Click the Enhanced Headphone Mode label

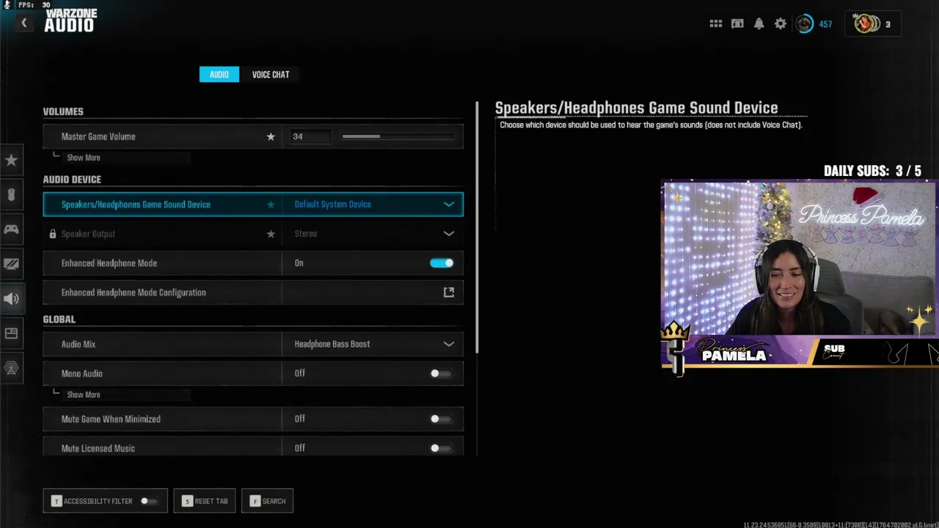pos(109,263)
